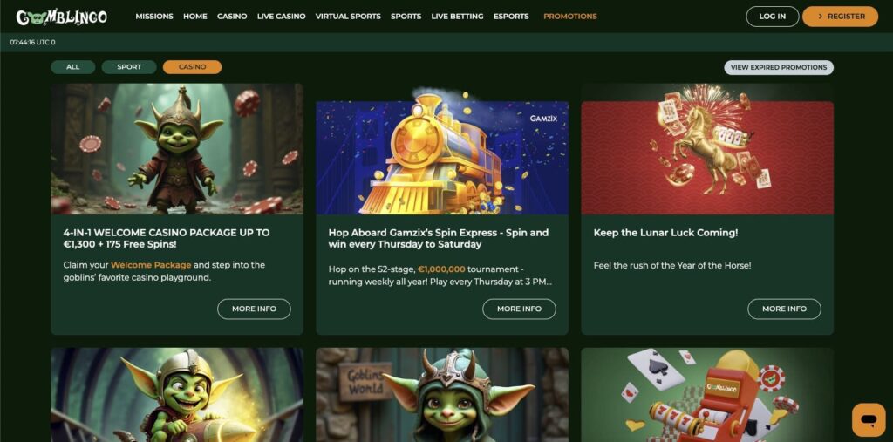This screenshot has width=893, height=442.
Task: Open the orange live chat bubble
Action: tap(869, 420)
